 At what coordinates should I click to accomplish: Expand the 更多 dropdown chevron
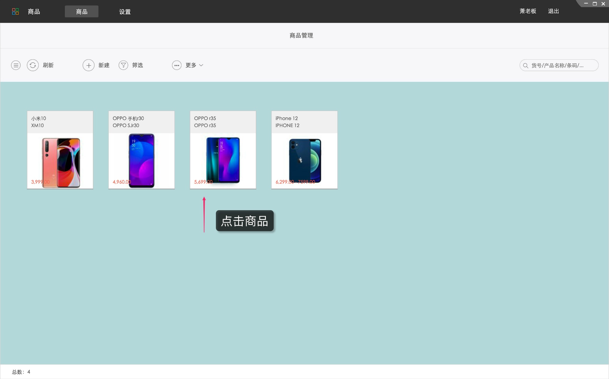(x=201, y=65)
